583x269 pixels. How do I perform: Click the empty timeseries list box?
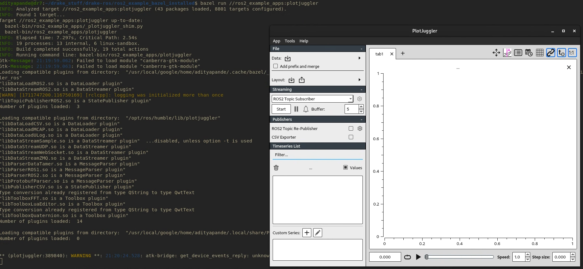[x=318, y=200]
